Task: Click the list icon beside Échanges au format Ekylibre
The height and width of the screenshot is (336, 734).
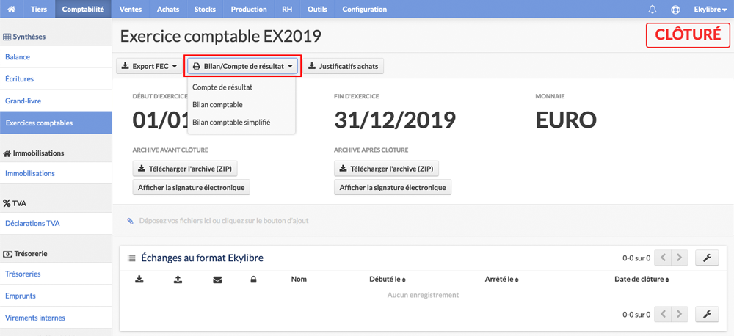Action: pyautogui.click(x=131, y=258)
